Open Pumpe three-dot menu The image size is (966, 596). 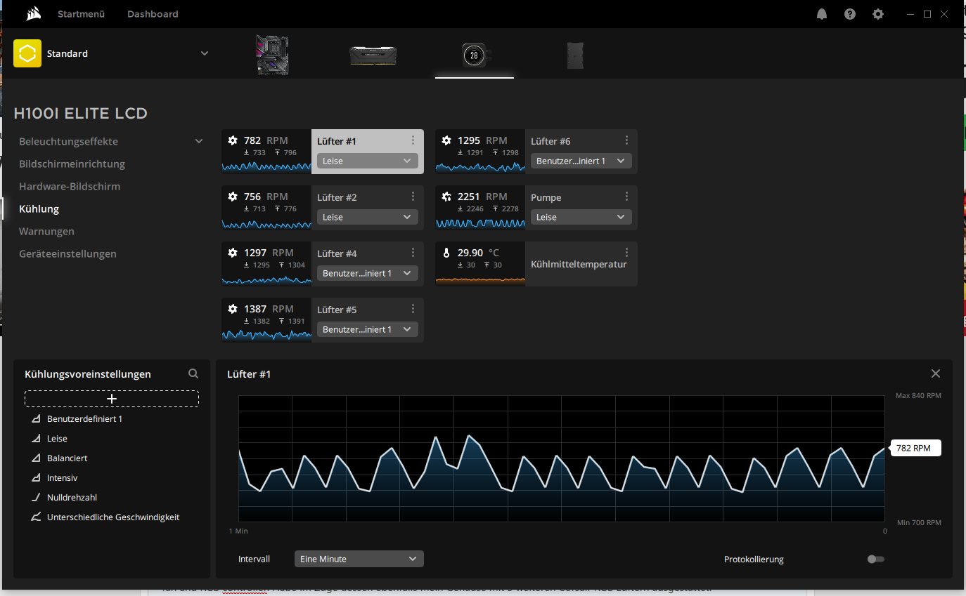(x=626, y=197)
